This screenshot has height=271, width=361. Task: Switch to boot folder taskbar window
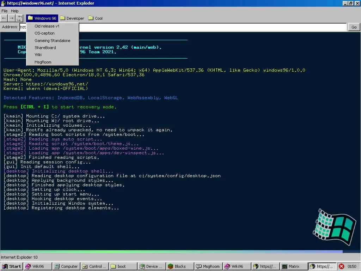(123, 266)
